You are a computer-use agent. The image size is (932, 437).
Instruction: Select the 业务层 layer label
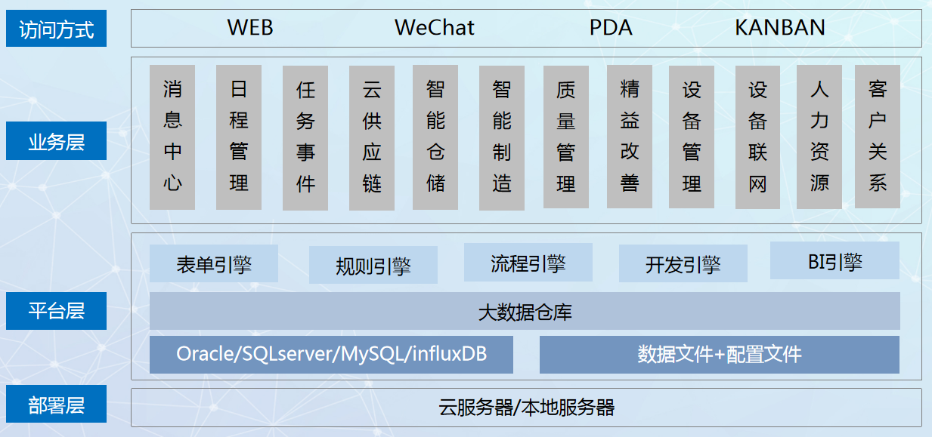(56, 141)
